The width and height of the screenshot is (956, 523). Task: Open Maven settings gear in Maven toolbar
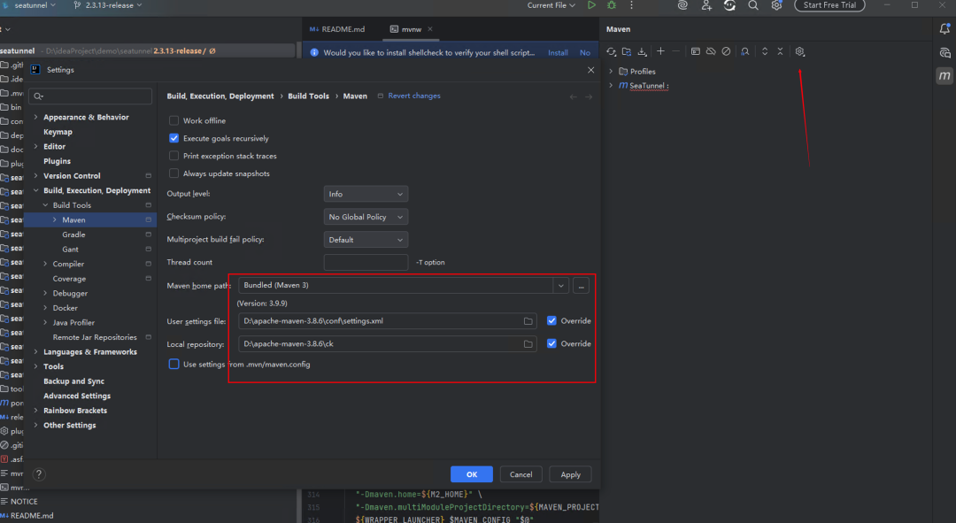tap(800, 52)
